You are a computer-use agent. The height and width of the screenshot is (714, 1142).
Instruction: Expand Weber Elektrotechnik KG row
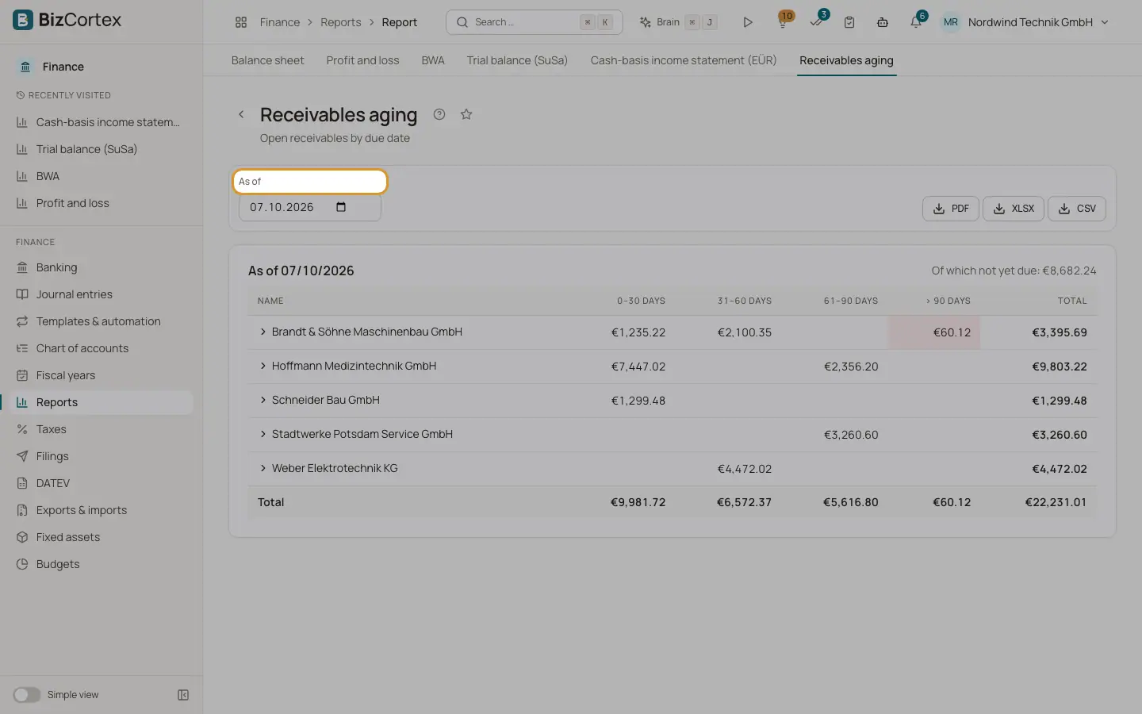[263, 468]
